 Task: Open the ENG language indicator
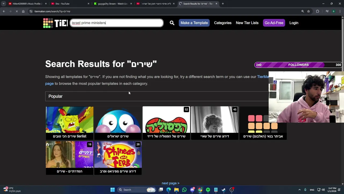pyautogui.click(x=312, y=190)
